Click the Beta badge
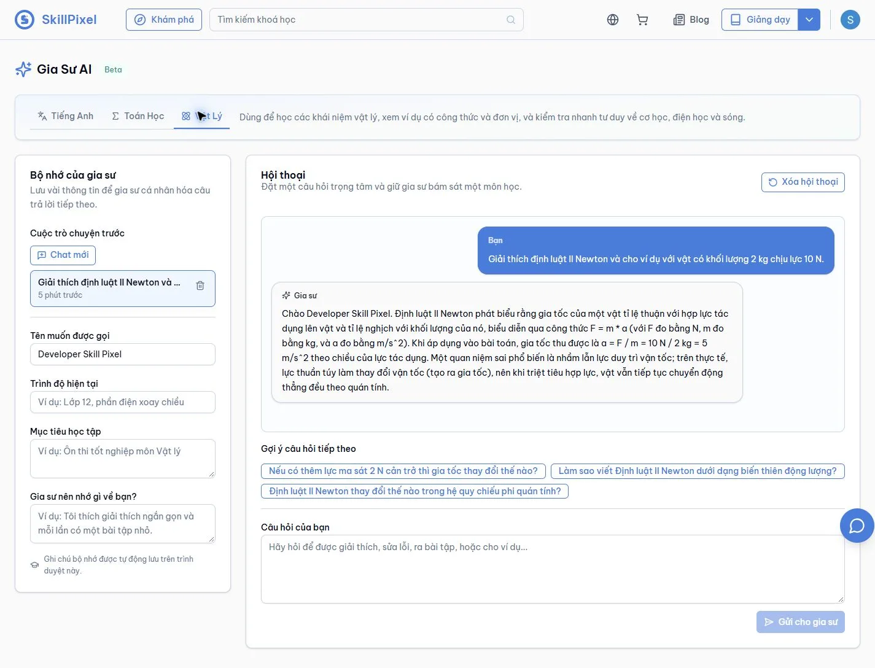Screen dimensions: 875x668 click(x=113, y=69)
